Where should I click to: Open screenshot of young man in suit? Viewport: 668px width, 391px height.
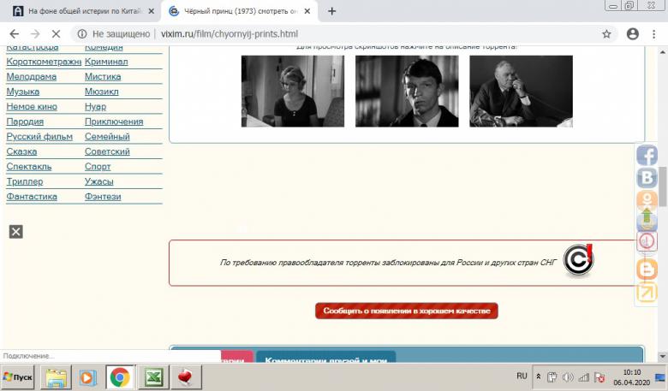coord(407,91)
